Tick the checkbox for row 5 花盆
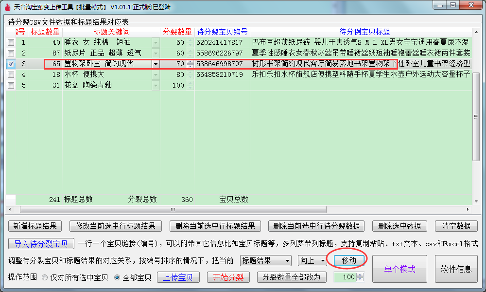 [11, 85]
